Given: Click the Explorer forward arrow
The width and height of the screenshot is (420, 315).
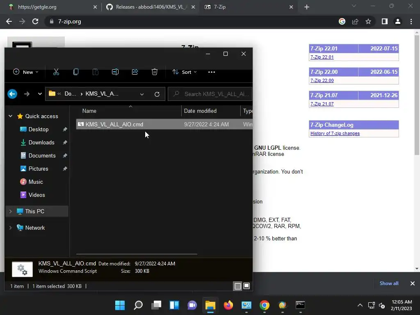Looking at the screenshot, I should click(27, 94).
